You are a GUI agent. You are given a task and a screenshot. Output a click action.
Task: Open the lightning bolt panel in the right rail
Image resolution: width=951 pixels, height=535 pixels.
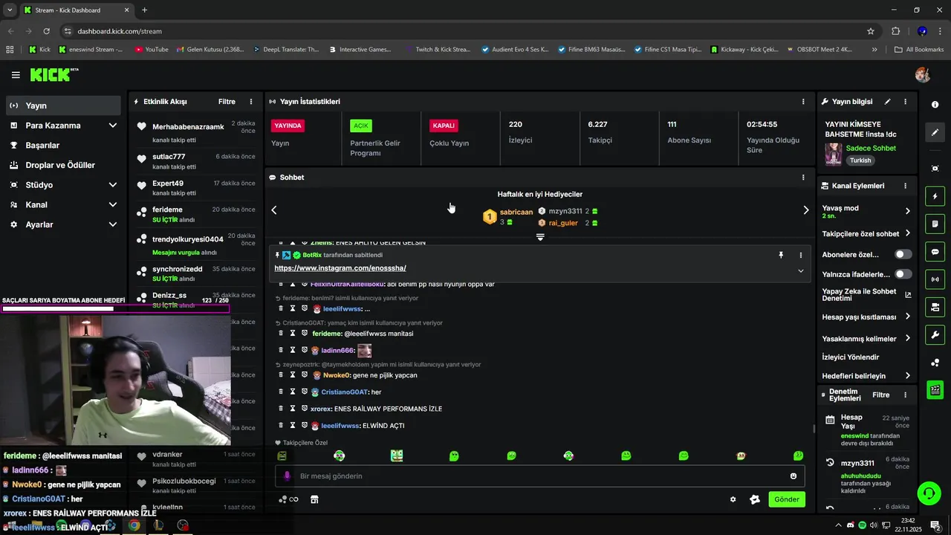pyautogui.click(x=935, y=196)
